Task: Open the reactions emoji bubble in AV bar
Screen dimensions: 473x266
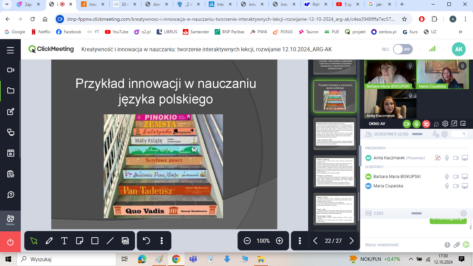Action: (436, 124)
